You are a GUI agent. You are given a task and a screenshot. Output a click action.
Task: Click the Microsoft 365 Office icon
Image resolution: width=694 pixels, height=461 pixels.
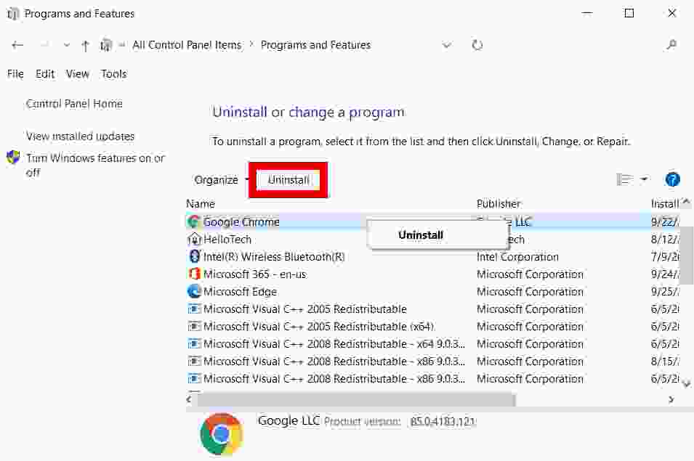194,274
